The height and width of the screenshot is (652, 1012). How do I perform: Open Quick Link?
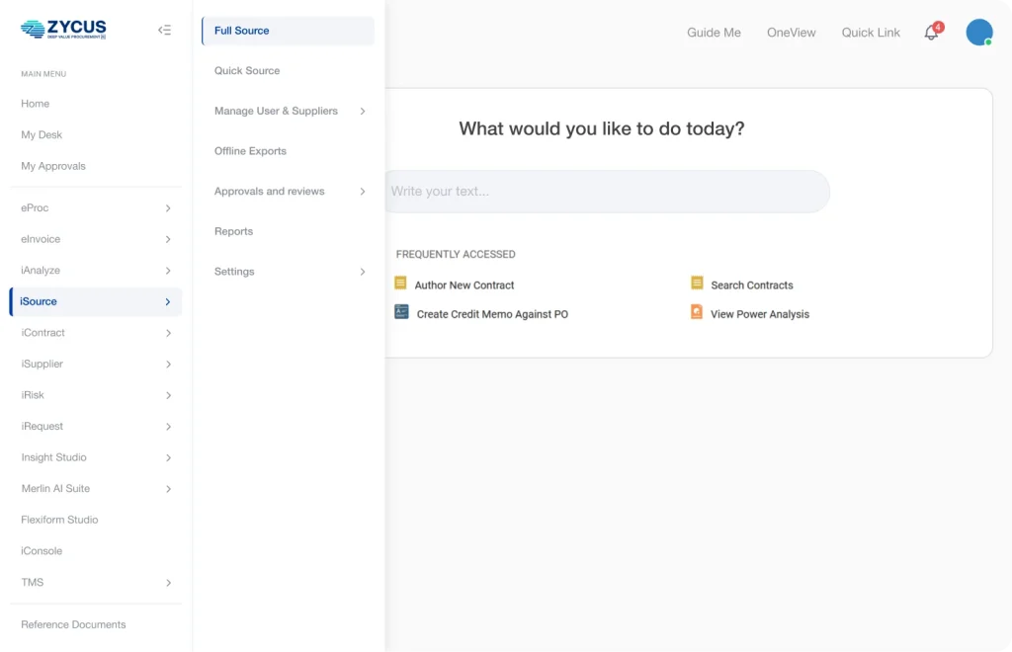[871, 33]
